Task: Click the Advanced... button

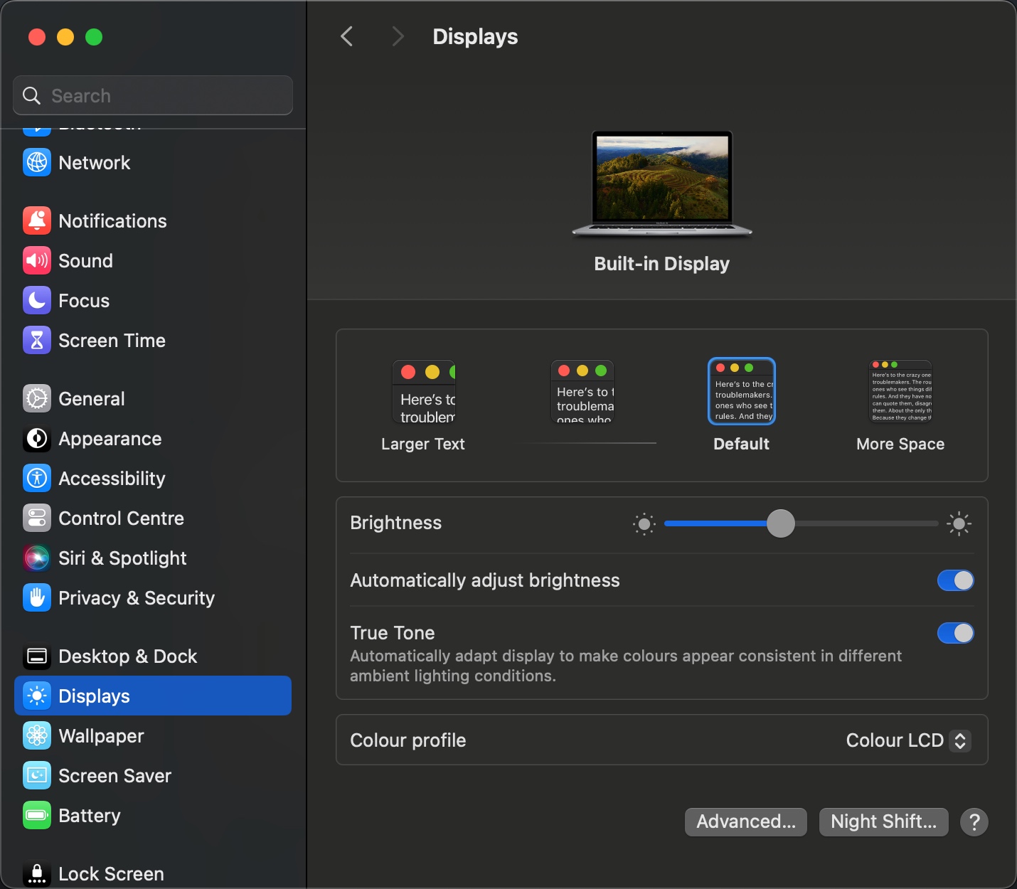Action: (746, 822)
